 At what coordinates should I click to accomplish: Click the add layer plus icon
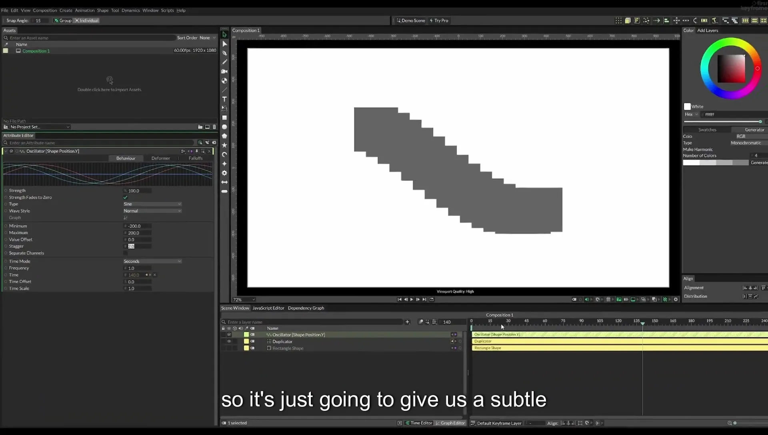[x=407, y=322]
